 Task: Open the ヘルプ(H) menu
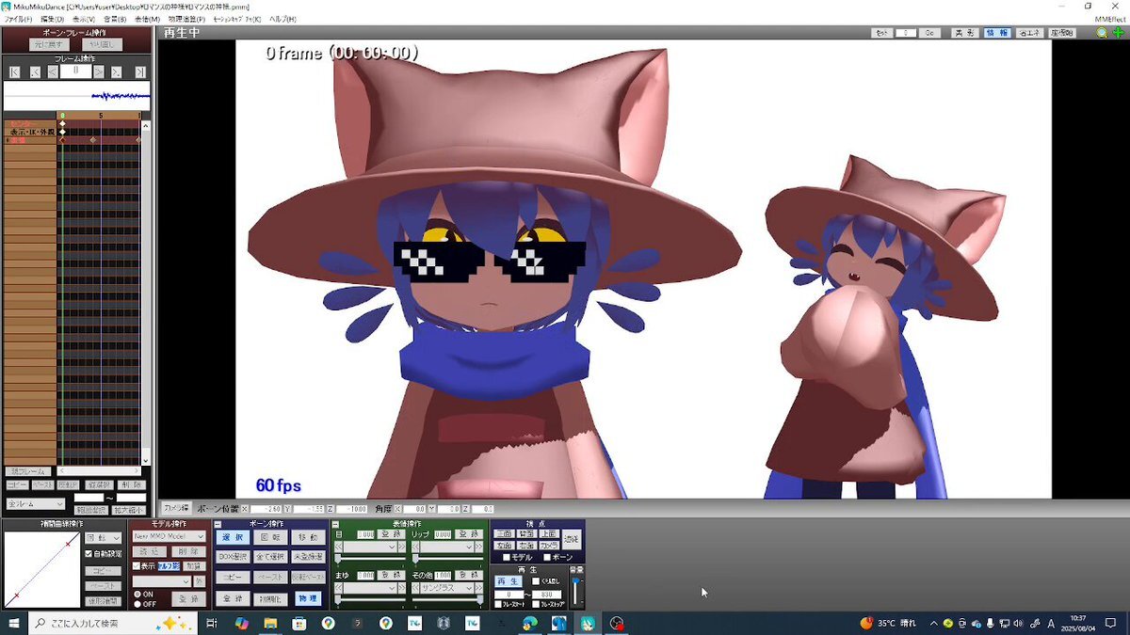(282, 19)
